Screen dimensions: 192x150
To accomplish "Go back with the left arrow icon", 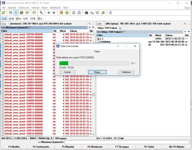I will coord(48,13).
